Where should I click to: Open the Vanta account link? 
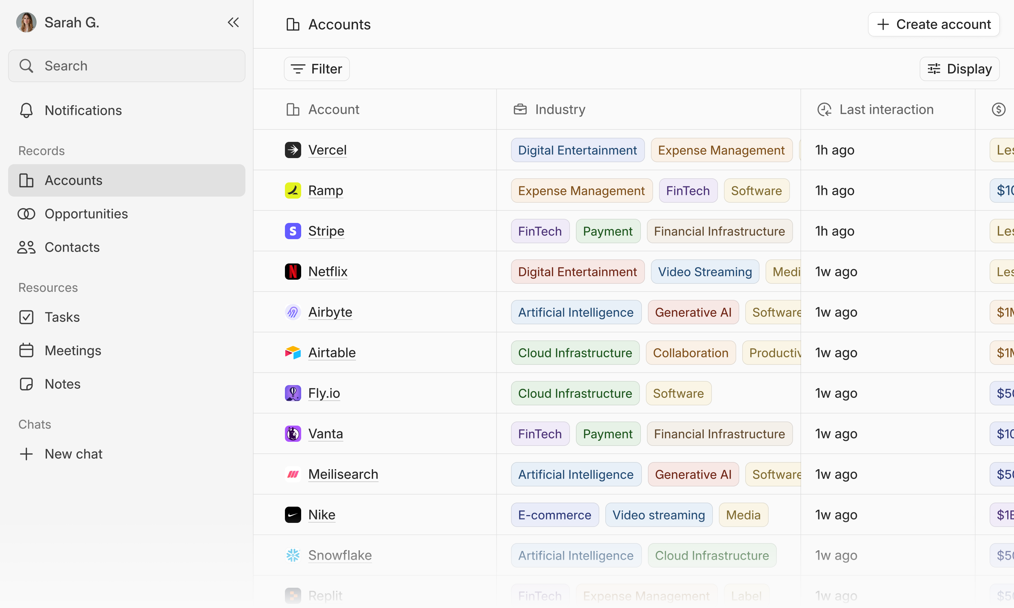click(326, 434)
